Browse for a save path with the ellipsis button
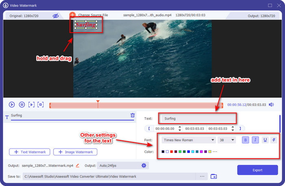The width and height of the screenshot is (285, 186). 202,176
